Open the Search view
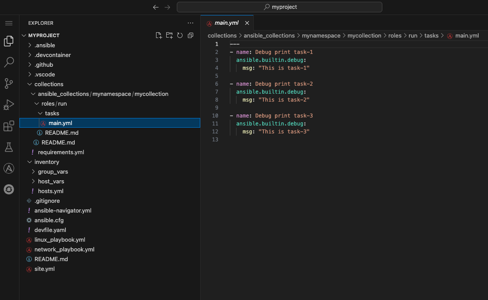The width and height of the screenshot is (488, 300). 9,62
